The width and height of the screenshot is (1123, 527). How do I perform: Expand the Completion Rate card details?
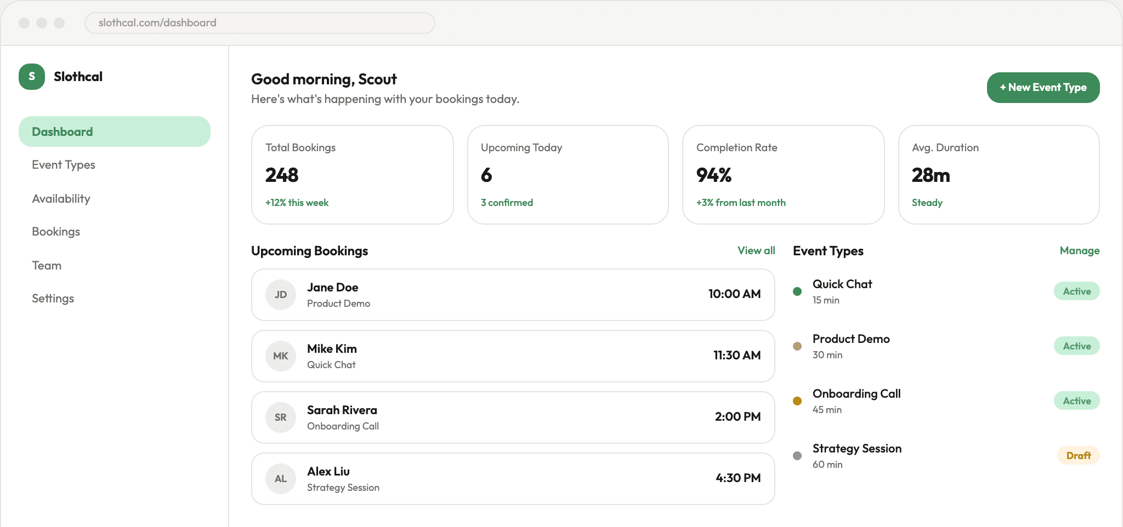(x=783, y=175)
